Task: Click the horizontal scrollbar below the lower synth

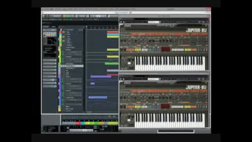Action: [x=176, y=131]
